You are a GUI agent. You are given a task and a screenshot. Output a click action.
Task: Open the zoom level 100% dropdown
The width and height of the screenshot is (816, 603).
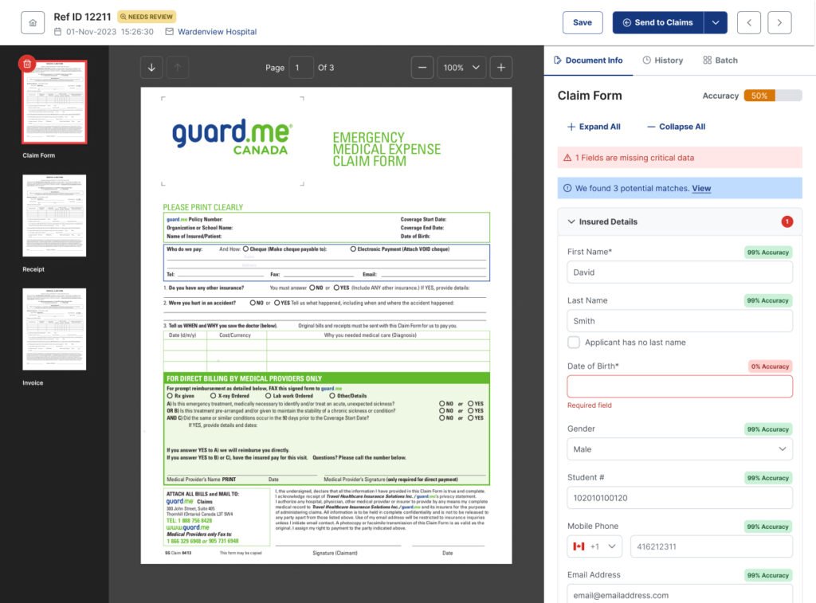pos(462,68)
